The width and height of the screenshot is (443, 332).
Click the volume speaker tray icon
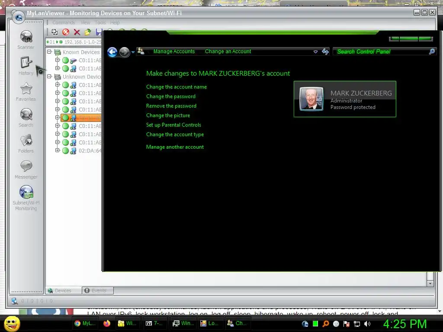[x=367, y=324]
